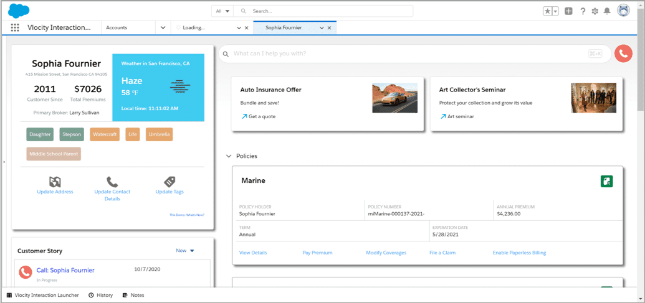Click the Update Tags tag icon
Image resolution: width=645 pixels, height=303 pixels.
point(170,182)
